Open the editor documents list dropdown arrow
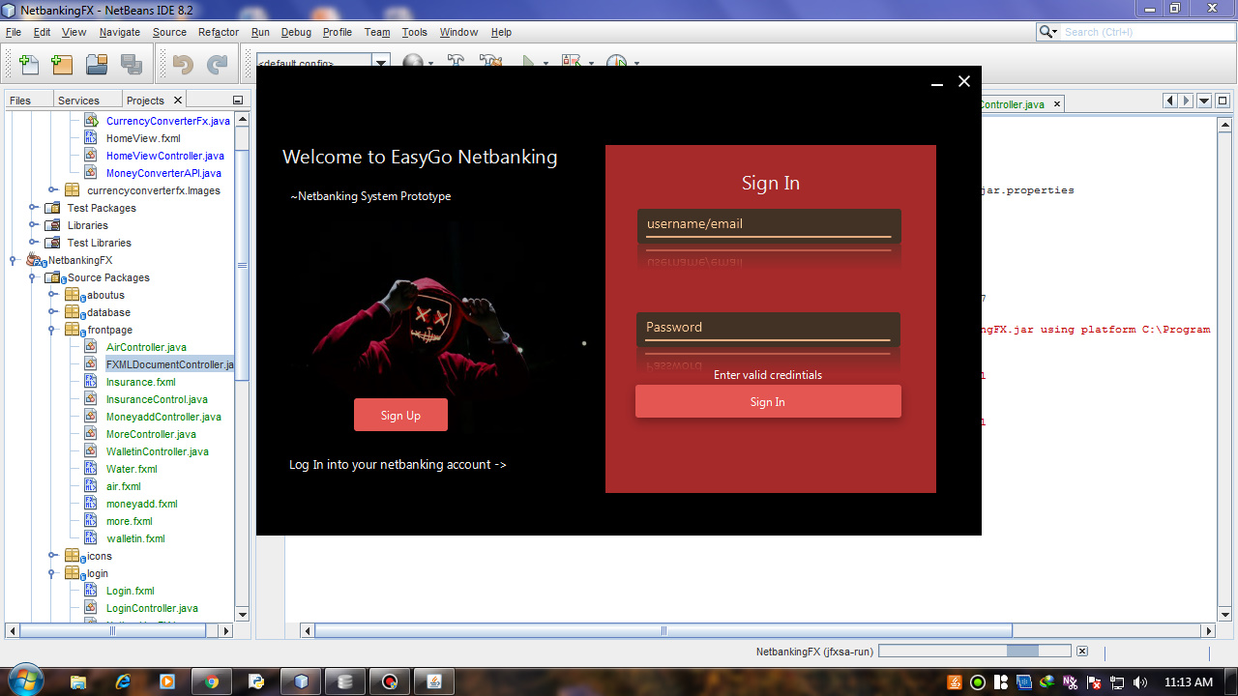 pyautogui.click(x=1204, y=101)
